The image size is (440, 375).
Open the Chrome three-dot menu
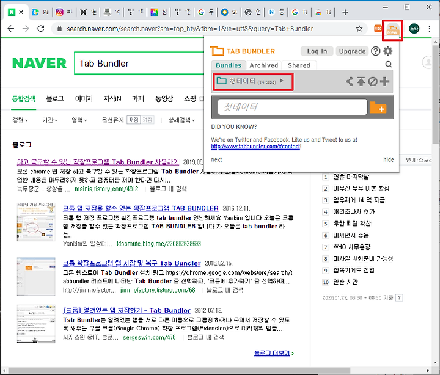click(430, 29)
